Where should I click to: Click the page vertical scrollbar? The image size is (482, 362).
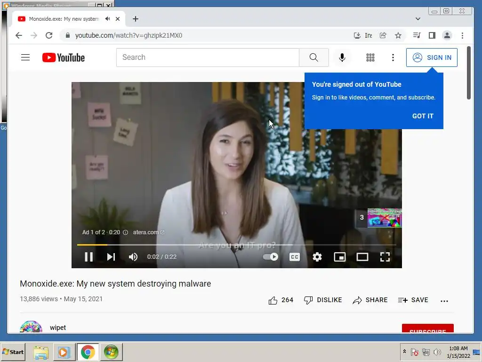[x=468, y=73]
